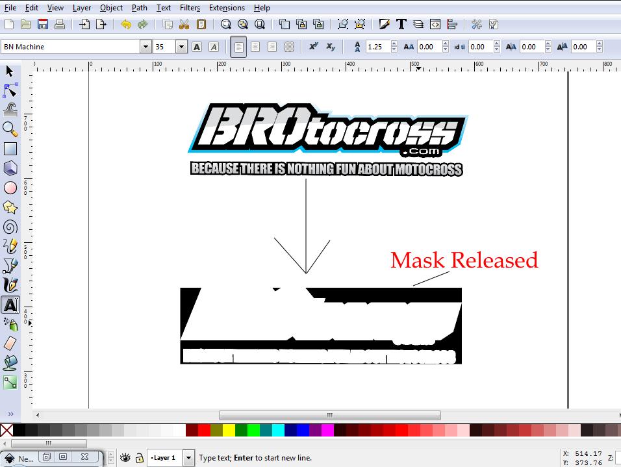Toggle bold formatting for the text
Image resolution: width=621 pixels, height=467 pixels.
[197, 46]
